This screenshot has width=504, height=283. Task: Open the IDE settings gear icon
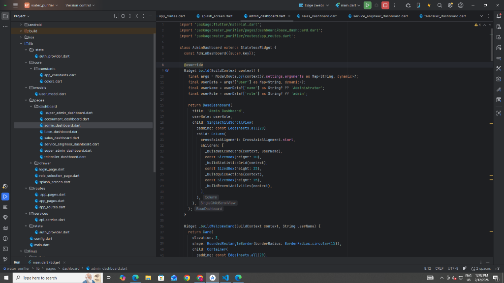450,5
